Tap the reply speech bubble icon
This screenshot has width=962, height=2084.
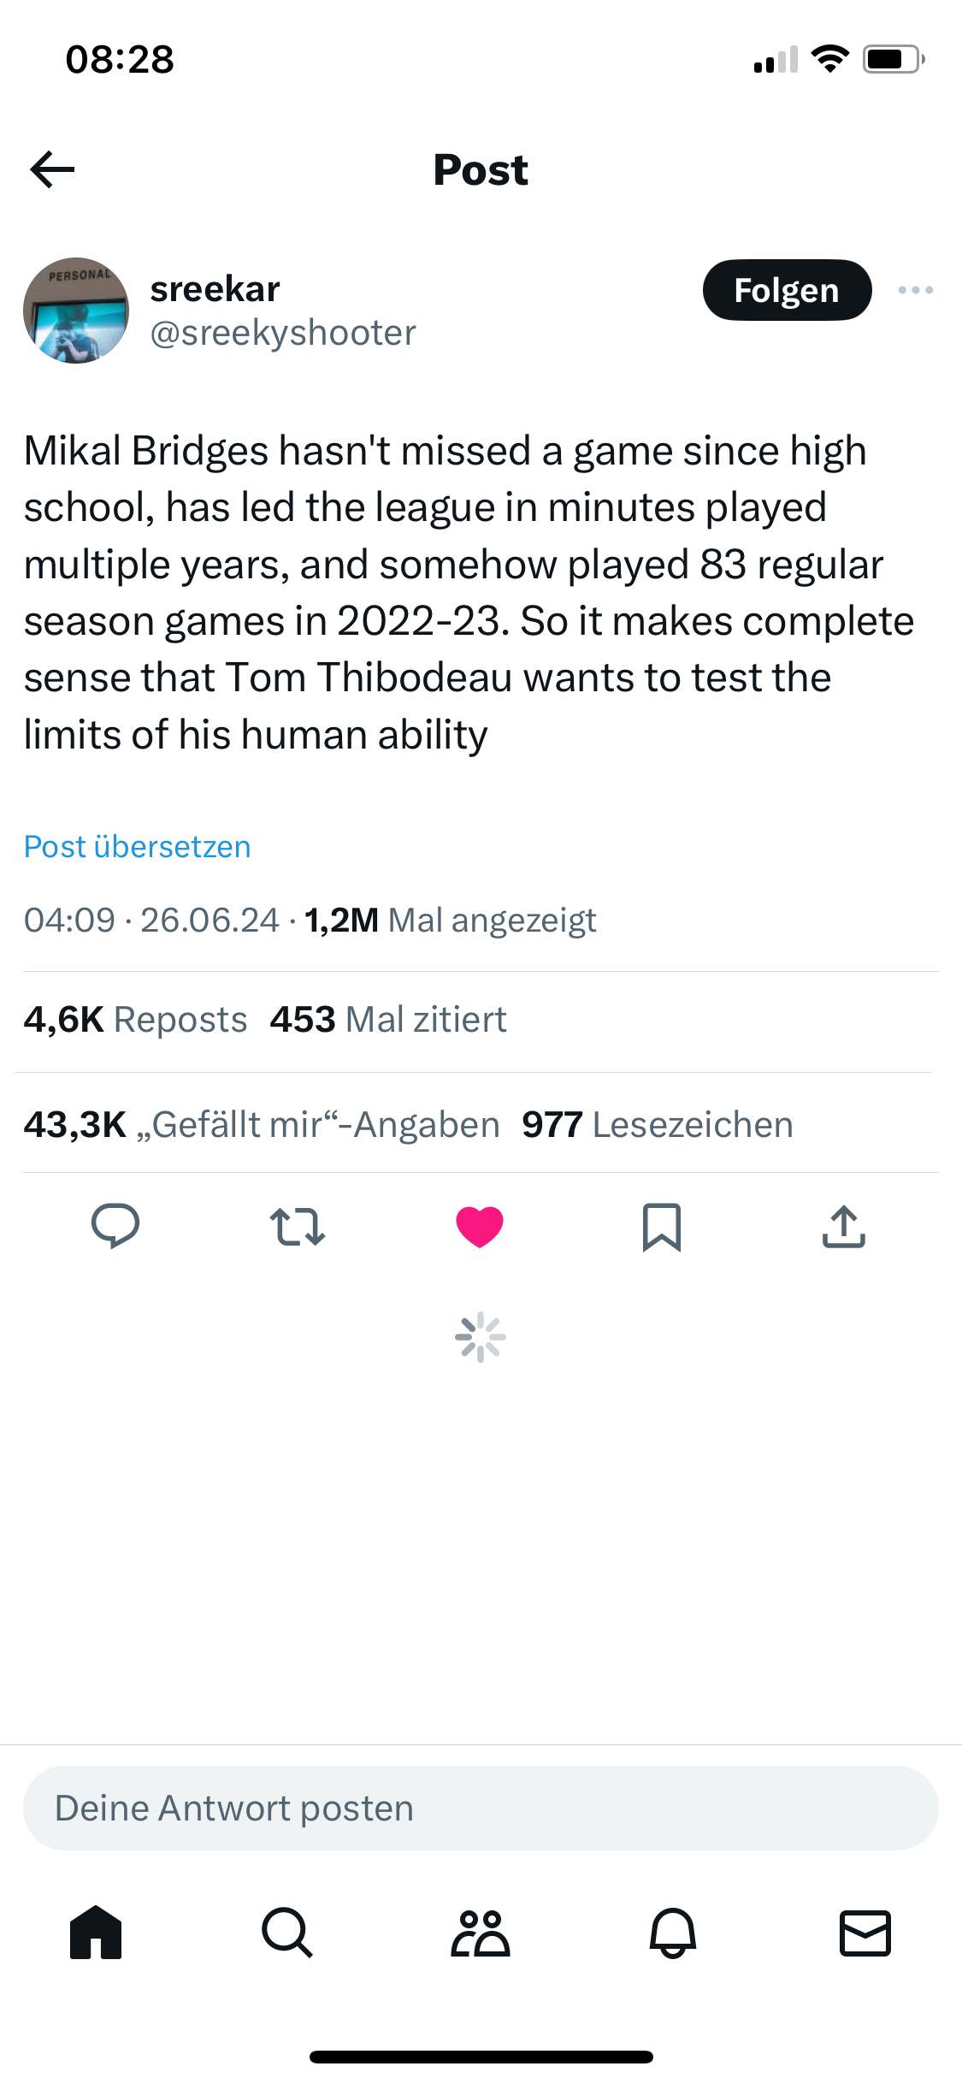click(115, 1226)
